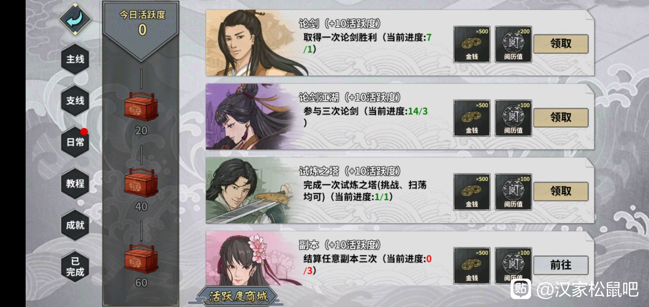Select the 日常 tab with red dot

(x=75, y=142)
